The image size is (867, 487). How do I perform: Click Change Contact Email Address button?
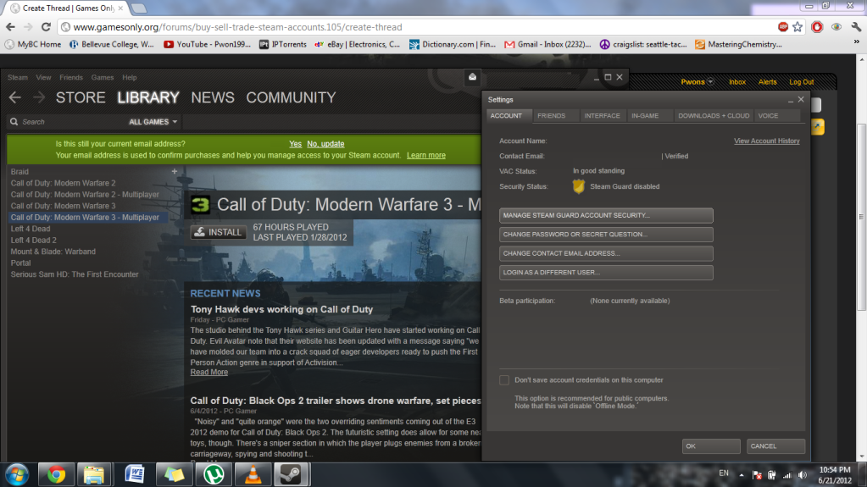[x=606, y=253]
